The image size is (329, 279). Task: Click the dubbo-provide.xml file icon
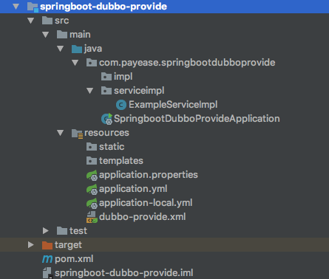click(x=92, y=217)
